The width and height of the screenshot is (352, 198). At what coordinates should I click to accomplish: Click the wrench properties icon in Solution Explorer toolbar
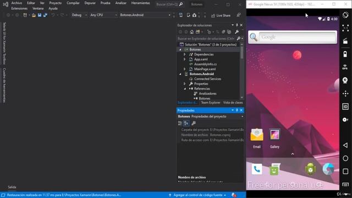[x=237, y=32]
